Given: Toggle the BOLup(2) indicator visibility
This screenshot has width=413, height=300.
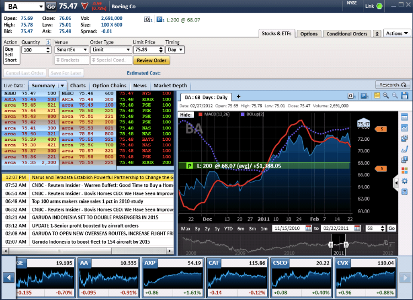Looking at the screenshot, I should click(x=252, y=114).
